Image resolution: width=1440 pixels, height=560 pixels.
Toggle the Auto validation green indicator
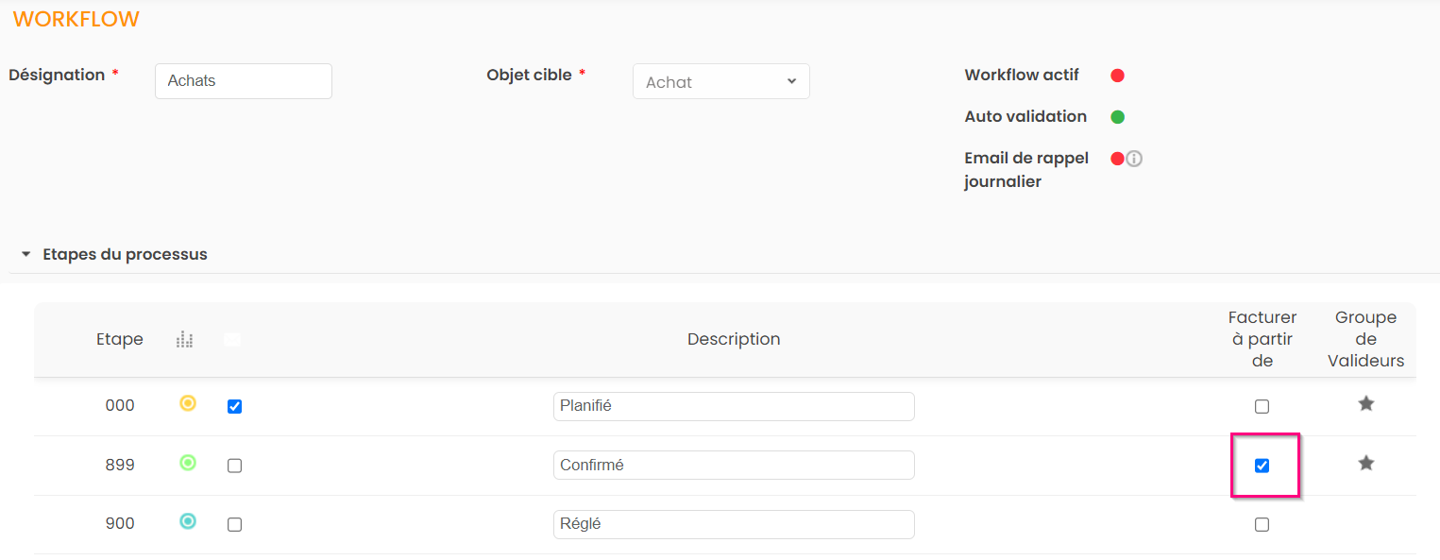(x=1117, y=117)
